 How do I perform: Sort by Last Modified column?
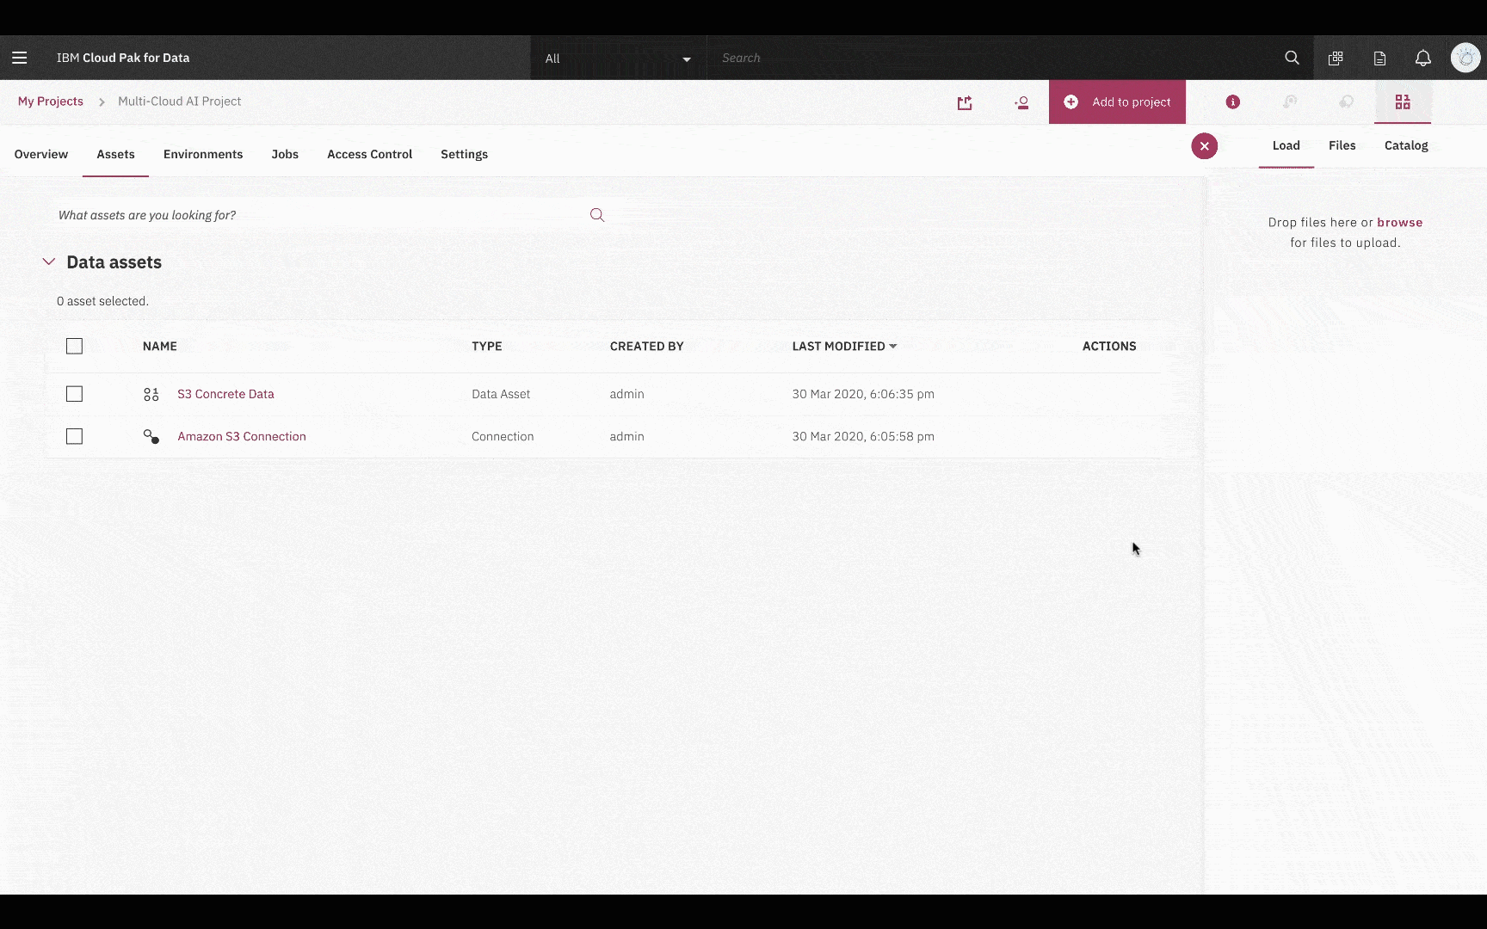pos(844,346)
